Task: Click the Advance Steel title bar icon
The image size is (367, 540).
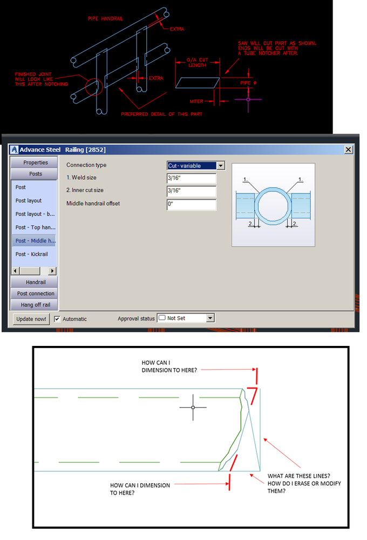Action: [14, 150]
